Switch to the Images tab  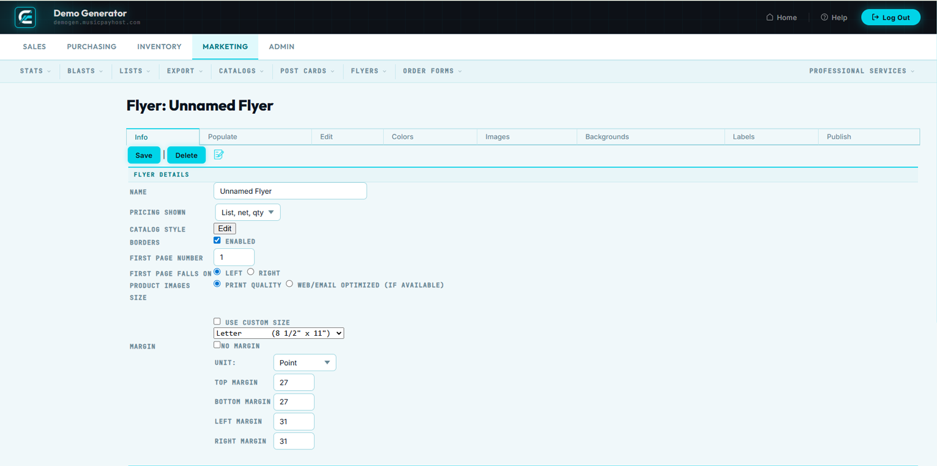pos(527,137)
